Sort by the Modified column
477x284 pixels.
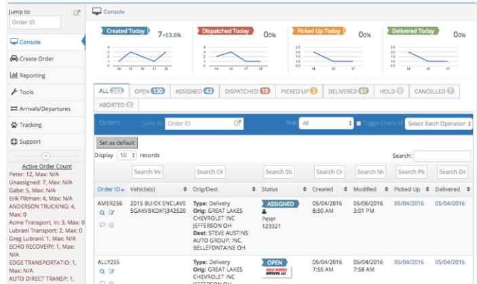(370, 189)
